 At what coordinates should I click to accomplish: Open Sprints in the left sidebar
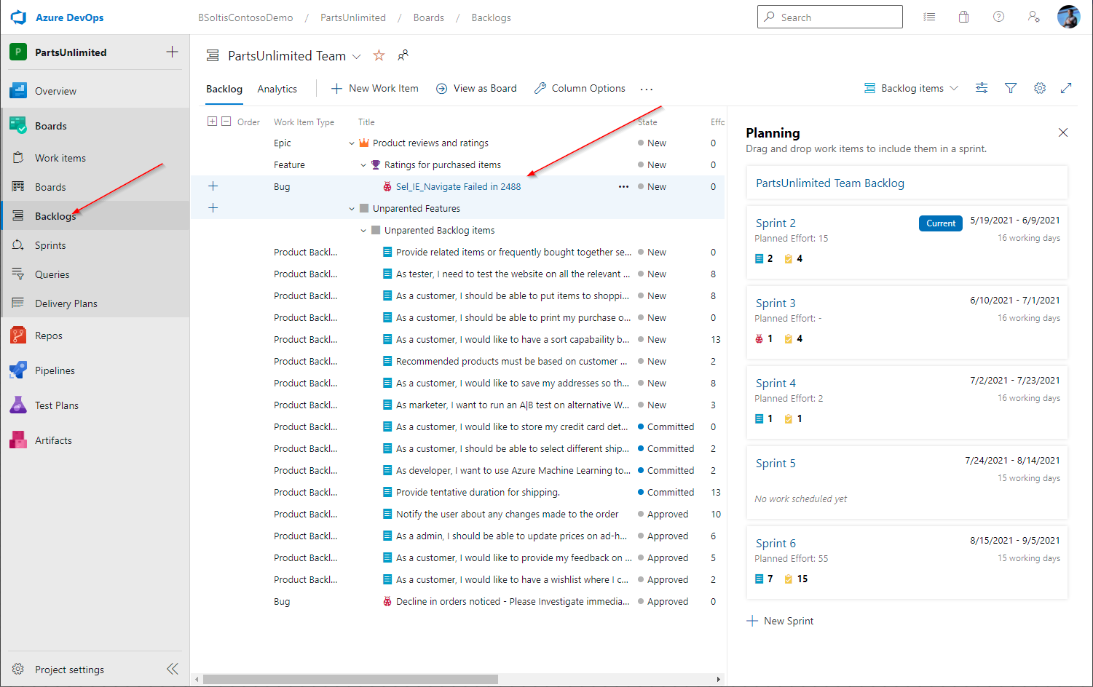coord(50,245)
